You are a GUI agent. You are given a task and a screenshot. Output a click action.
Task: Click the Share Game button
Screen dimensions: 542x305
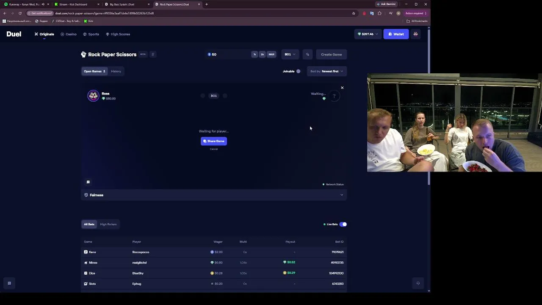(214, 141)
